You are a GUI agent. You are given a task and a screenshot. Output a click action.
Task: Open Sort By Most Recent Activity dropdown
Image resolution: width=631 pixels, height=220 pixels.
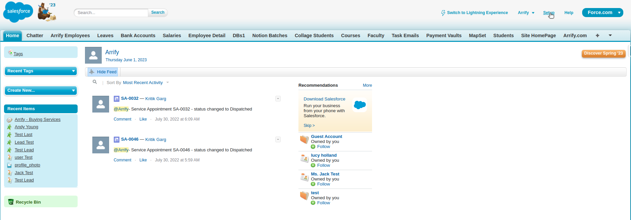tap(146, 82)
